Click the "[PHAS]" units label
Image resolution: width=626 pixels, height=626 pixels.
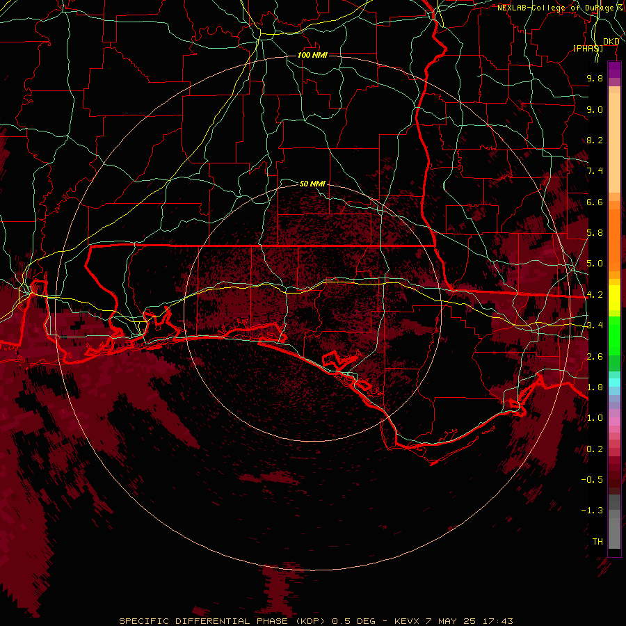pyautogui.click(x=588, y=48)
